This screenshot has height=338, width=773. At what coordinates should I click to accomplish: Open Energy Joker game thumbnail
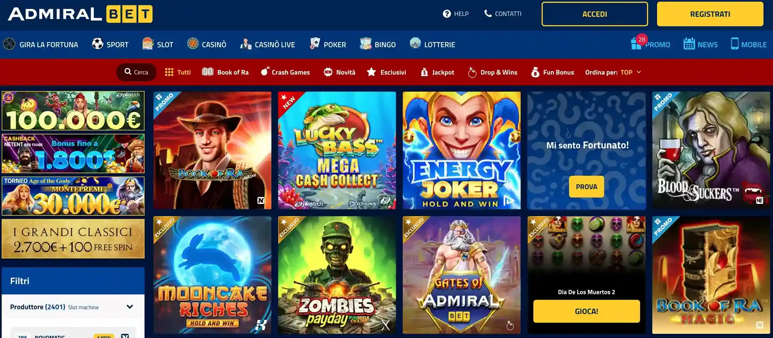pos(461,150)
